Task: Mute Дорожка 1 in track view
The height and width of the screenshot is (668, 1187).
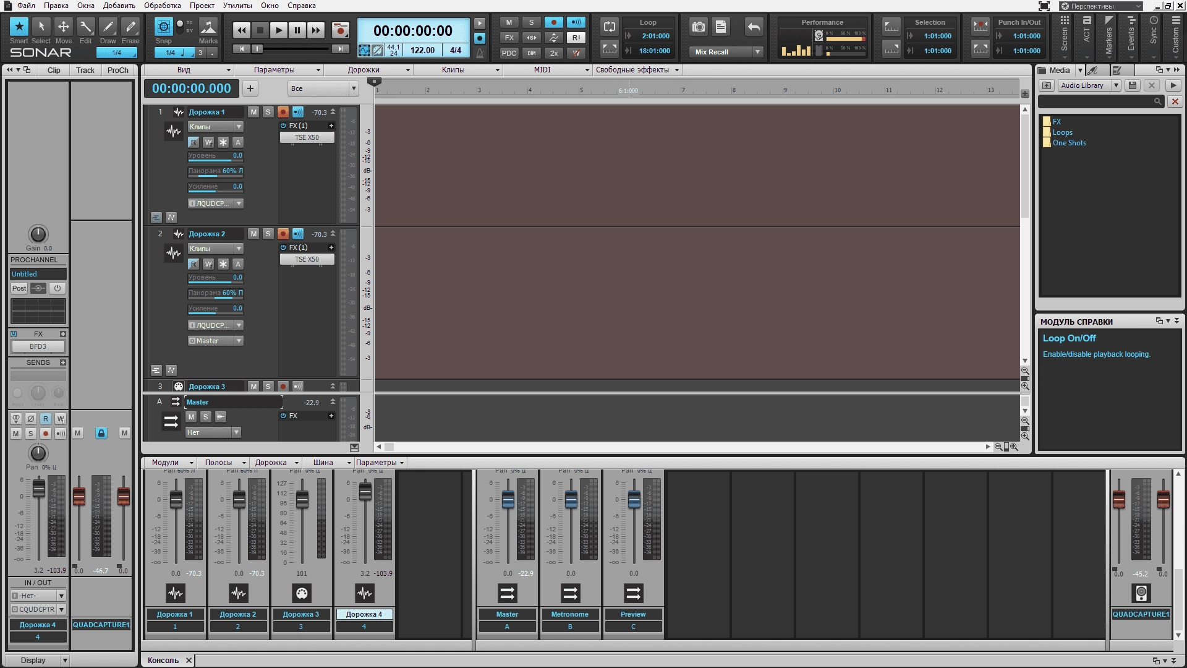Action: point(253,112)
